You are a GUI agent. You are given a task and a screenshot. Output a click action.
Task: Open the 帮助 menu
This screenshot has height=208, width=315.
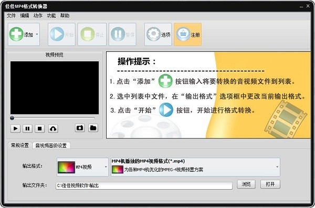click(65, 16)
